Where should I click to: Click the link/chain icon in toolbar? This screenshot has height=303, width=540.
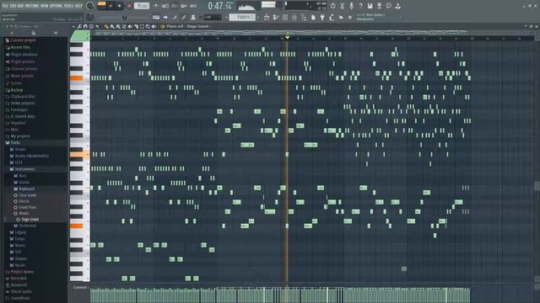(184, 17)
